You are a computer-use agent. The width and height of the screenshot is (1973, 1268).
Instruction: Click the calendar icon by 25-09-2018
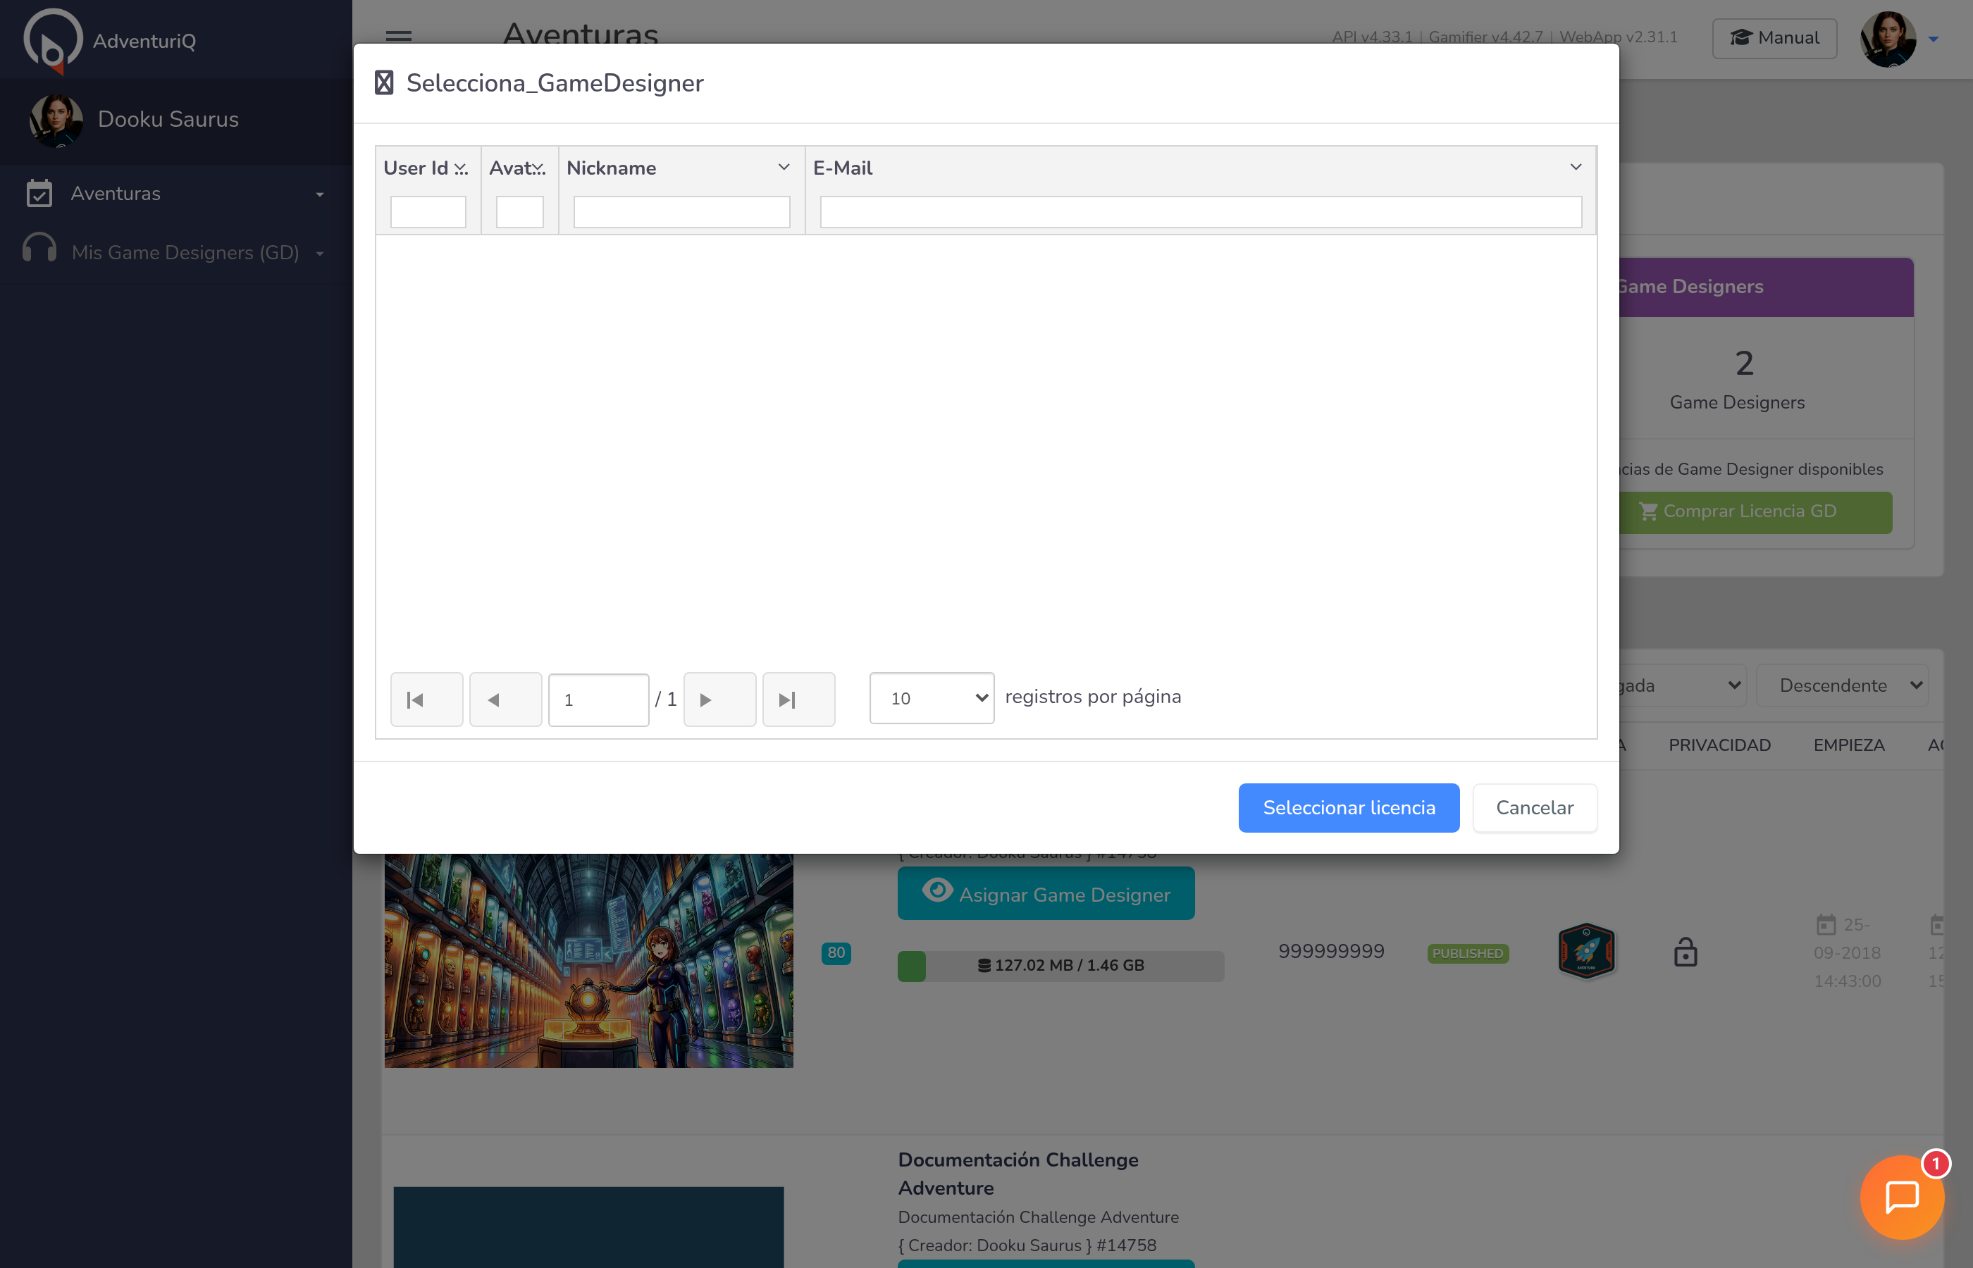[1826, 925]
